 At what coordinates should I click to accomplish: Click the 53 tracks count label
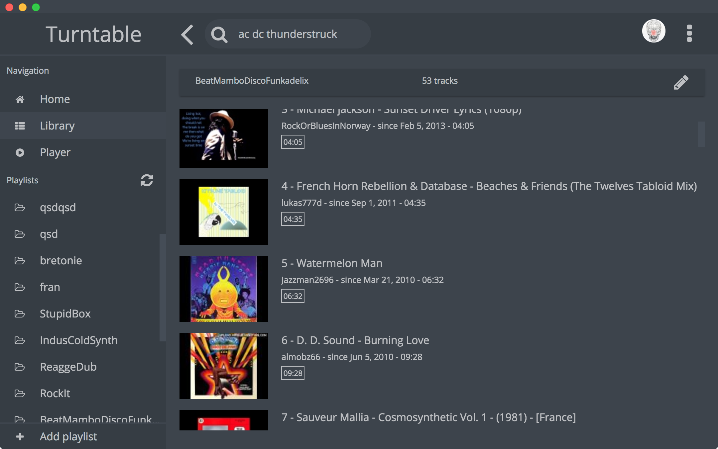(440, 81)
